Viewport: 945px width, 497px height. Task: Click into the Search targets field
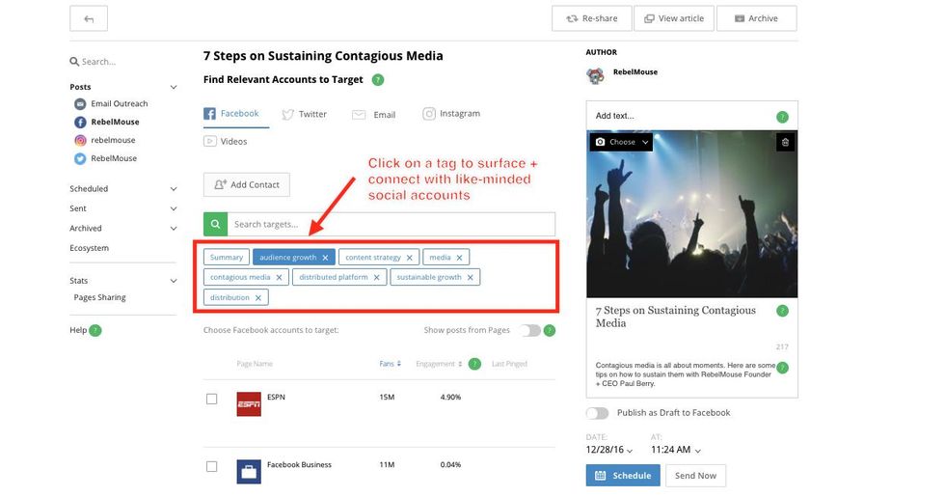[391, 224]
